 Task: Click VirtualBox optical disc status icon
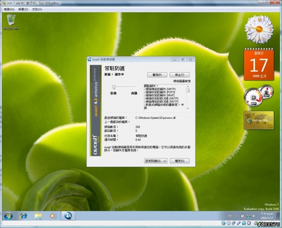pos(229,223)
